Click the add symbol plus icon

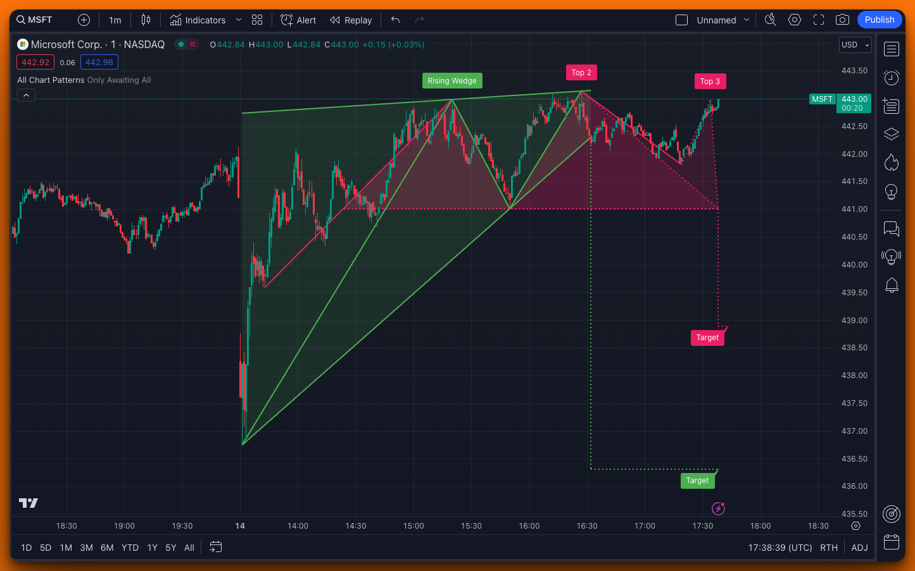click(x=84, y=20)
